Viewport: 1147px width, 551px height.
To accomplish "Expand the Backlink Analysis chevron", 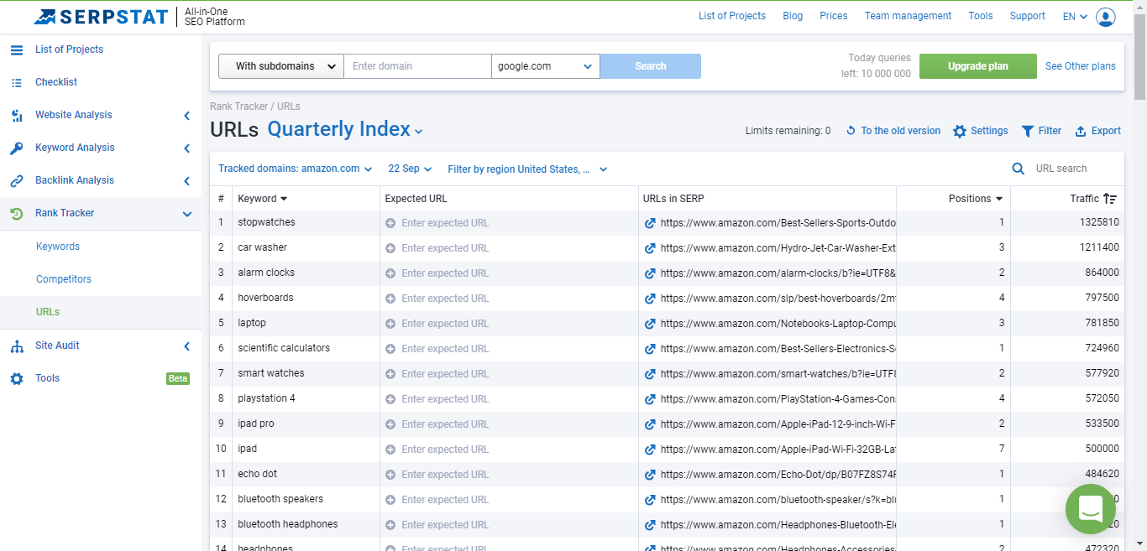I will [x=186, y=181].
